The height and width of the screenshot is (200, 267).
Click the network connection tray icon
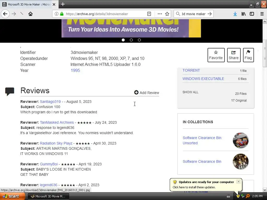[243, 196]
